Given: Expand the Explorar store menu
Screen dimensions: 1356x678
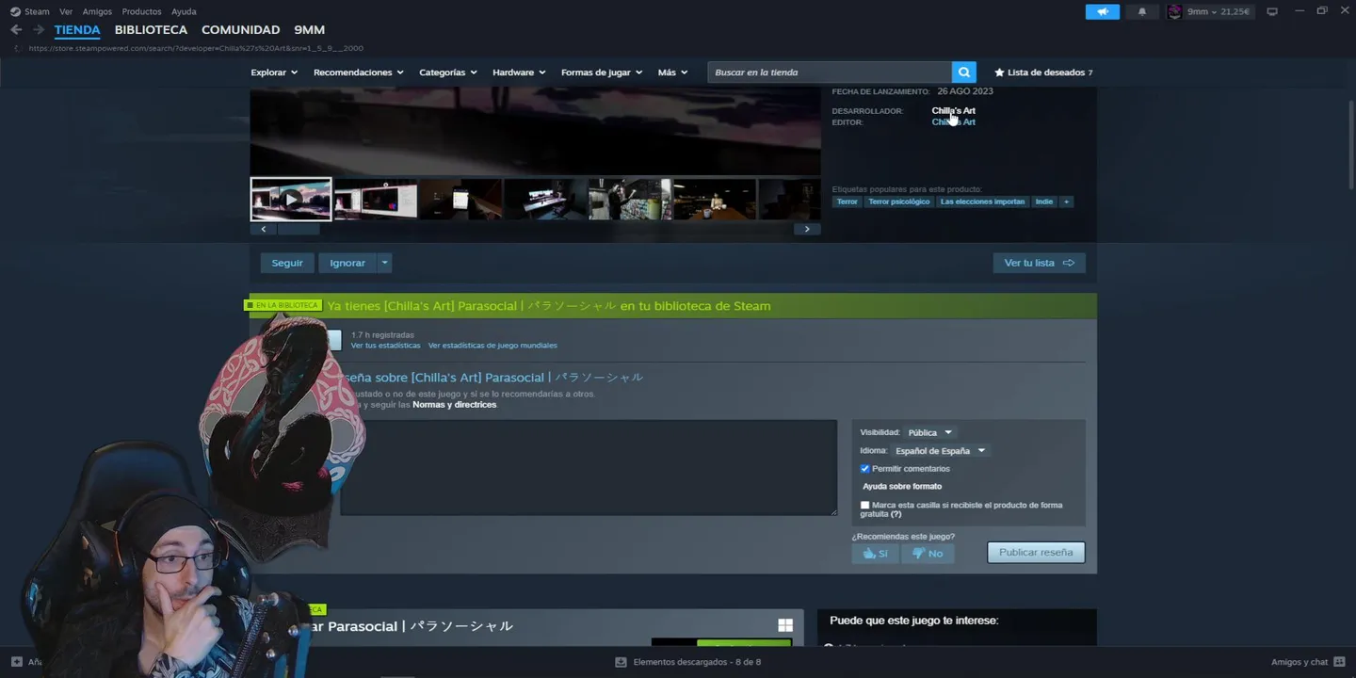Looking at the screenshot, I should pyautogui.click(x=274, y=73).
